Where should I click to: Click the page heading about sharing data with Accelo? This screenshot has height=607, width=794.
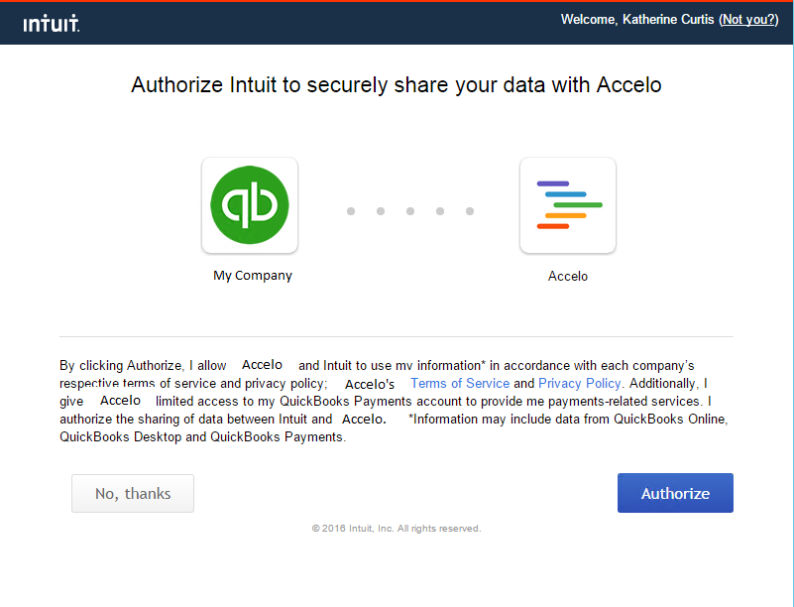397,85
